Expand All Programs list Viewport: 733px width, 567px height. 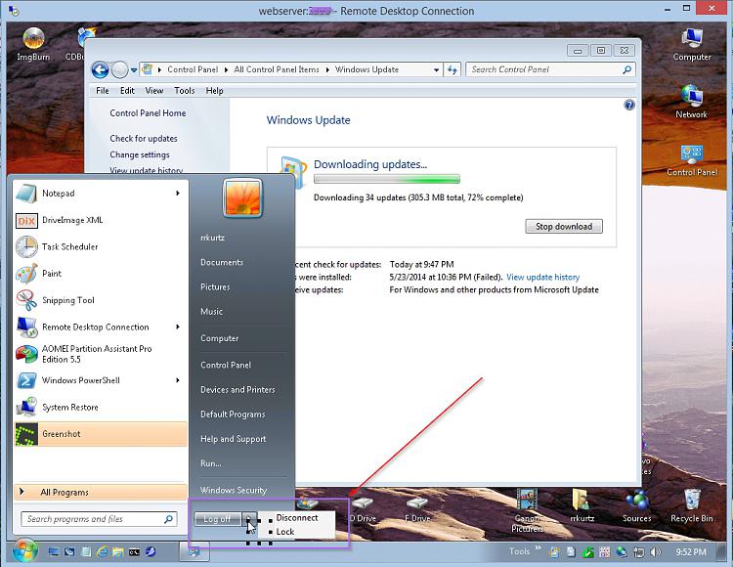(101, 492)
